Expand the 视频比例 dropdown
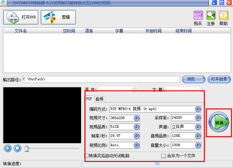233x168 pixels. tap(136, 145)
